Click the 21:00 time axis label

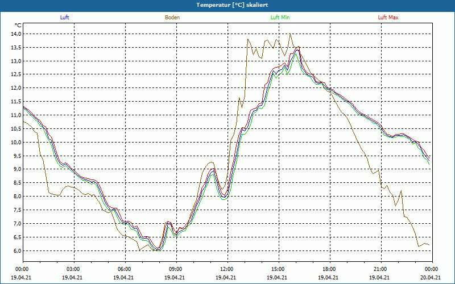tap(381, 269)
